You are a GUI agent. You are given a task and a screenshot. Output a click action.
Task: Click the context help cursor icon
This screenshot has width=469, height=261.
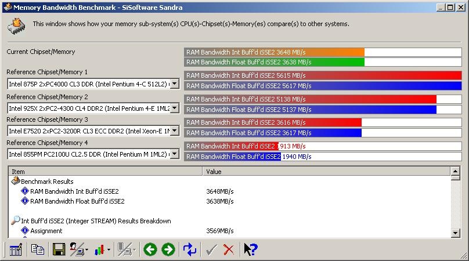(251, 249)
